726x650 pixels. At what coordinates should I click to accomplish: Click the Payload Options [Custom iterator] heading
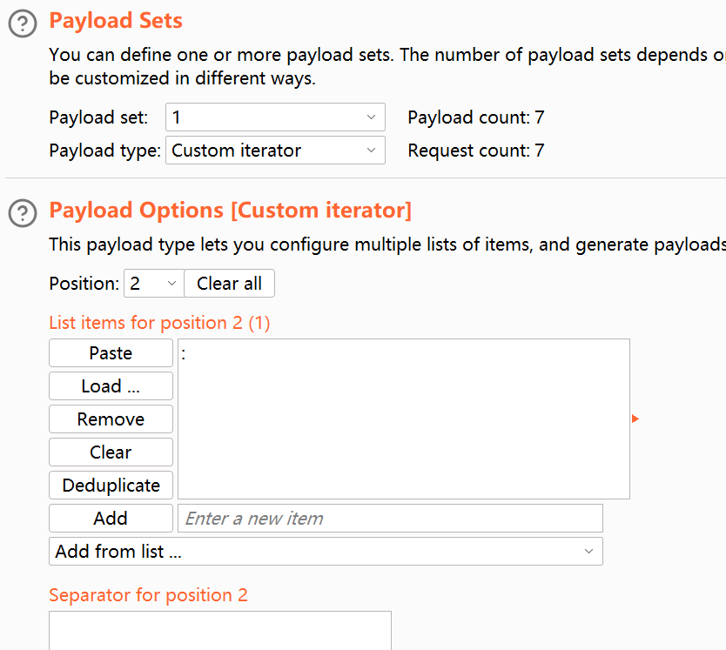point(230,211)
